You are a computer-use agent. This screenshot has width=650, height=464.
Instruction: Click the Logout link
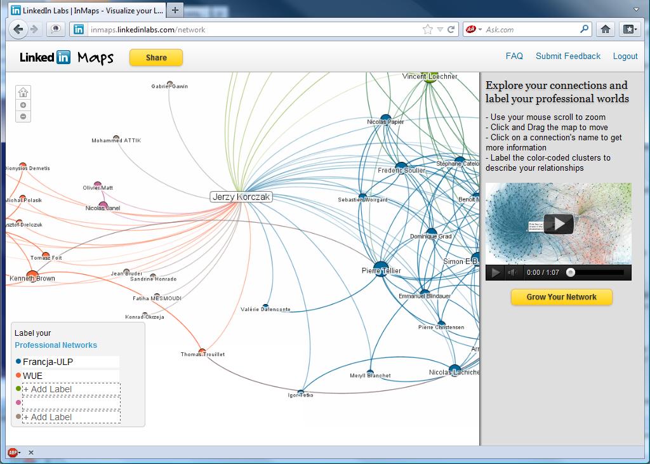point(625,56)
